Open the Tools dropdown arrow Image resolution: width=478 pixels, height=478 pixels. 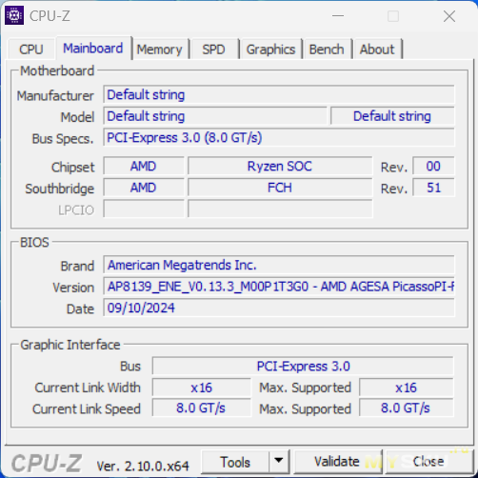pyautogui.click(x=279, y=461)
